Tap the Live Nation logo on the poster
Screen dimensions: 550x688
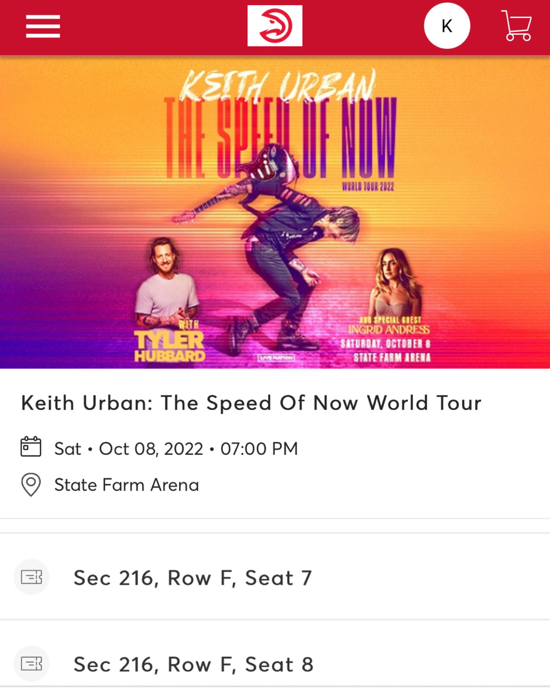(x=276, y=357)
